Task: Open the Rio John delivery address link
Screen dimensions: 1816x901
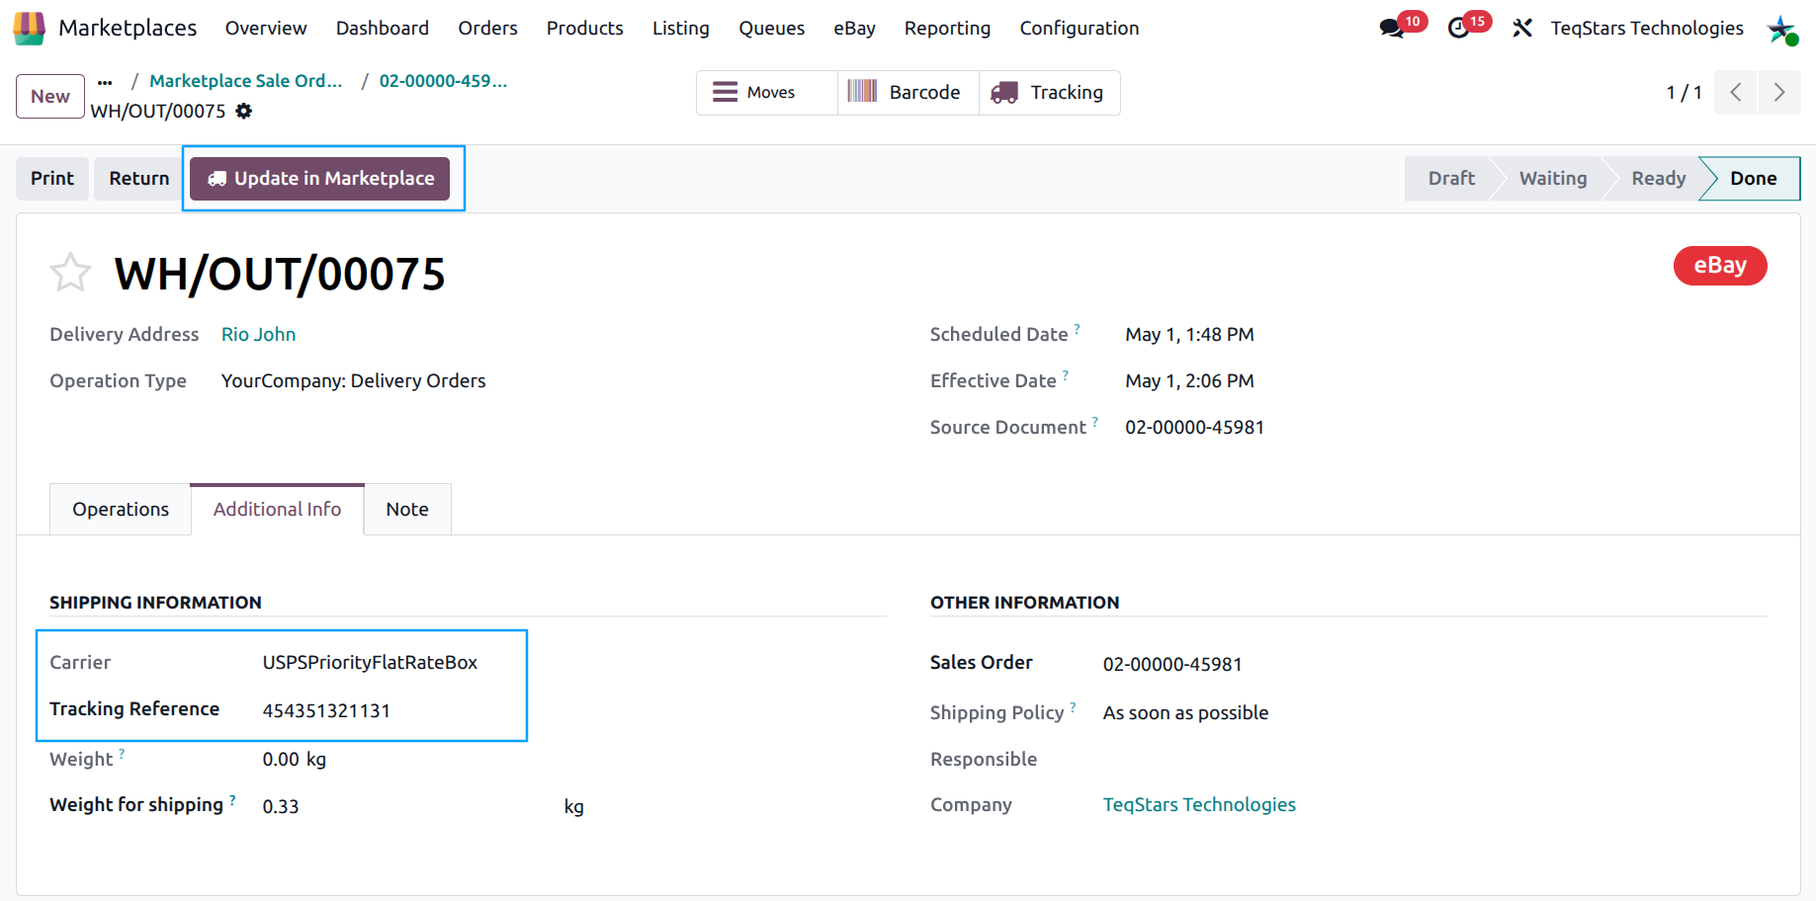Action: [x=258, y=335]
